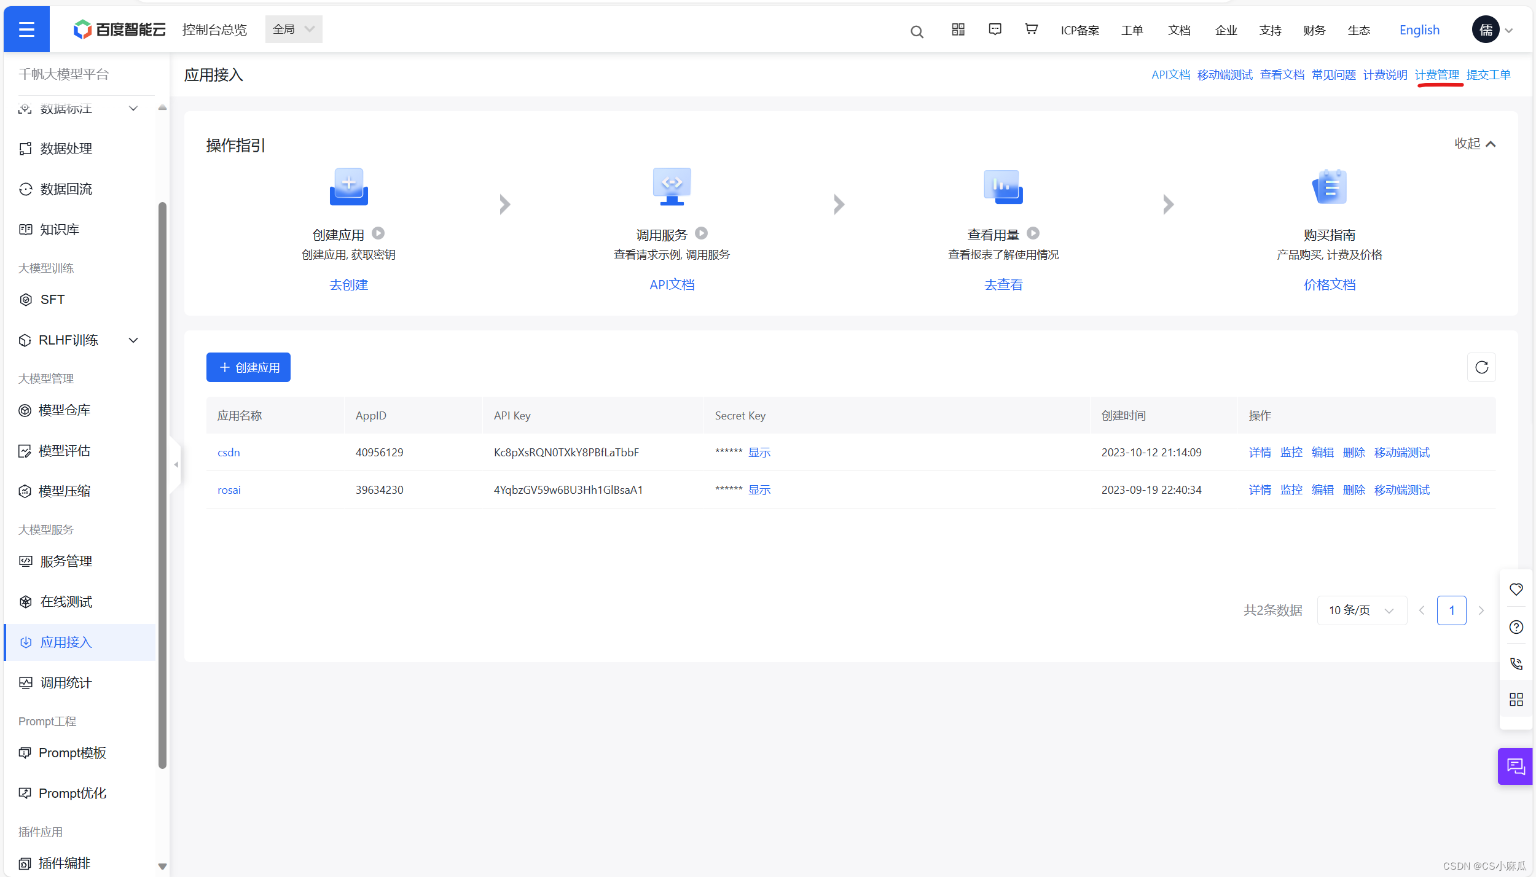Viewport: 1536px width, 877px height.
Task: Open the search icon in header
Action: pyautogui.click(x=917, y=31)
